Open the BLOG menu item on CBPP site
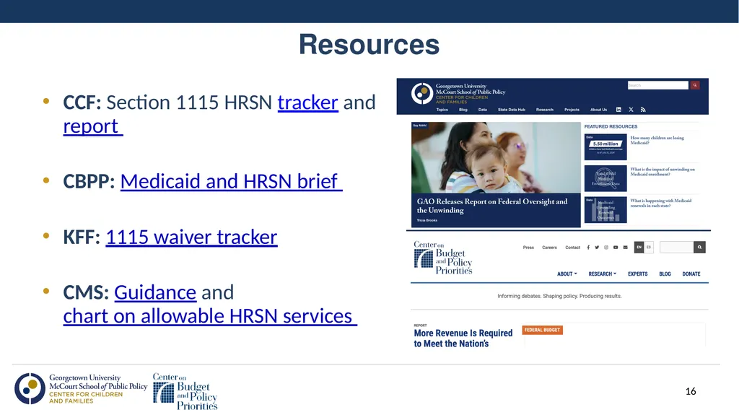This screenshot has height=415, width=739. coord(665,274)
